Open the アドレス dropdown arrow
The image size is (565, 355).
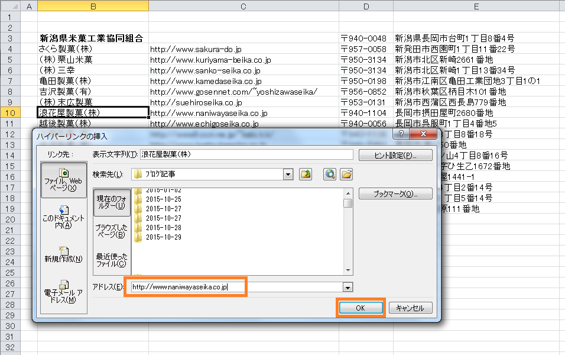(x=348, y=288)
